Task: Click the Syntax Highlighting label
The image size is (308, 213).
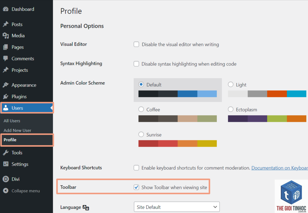Action: click(x=81, y=63)
